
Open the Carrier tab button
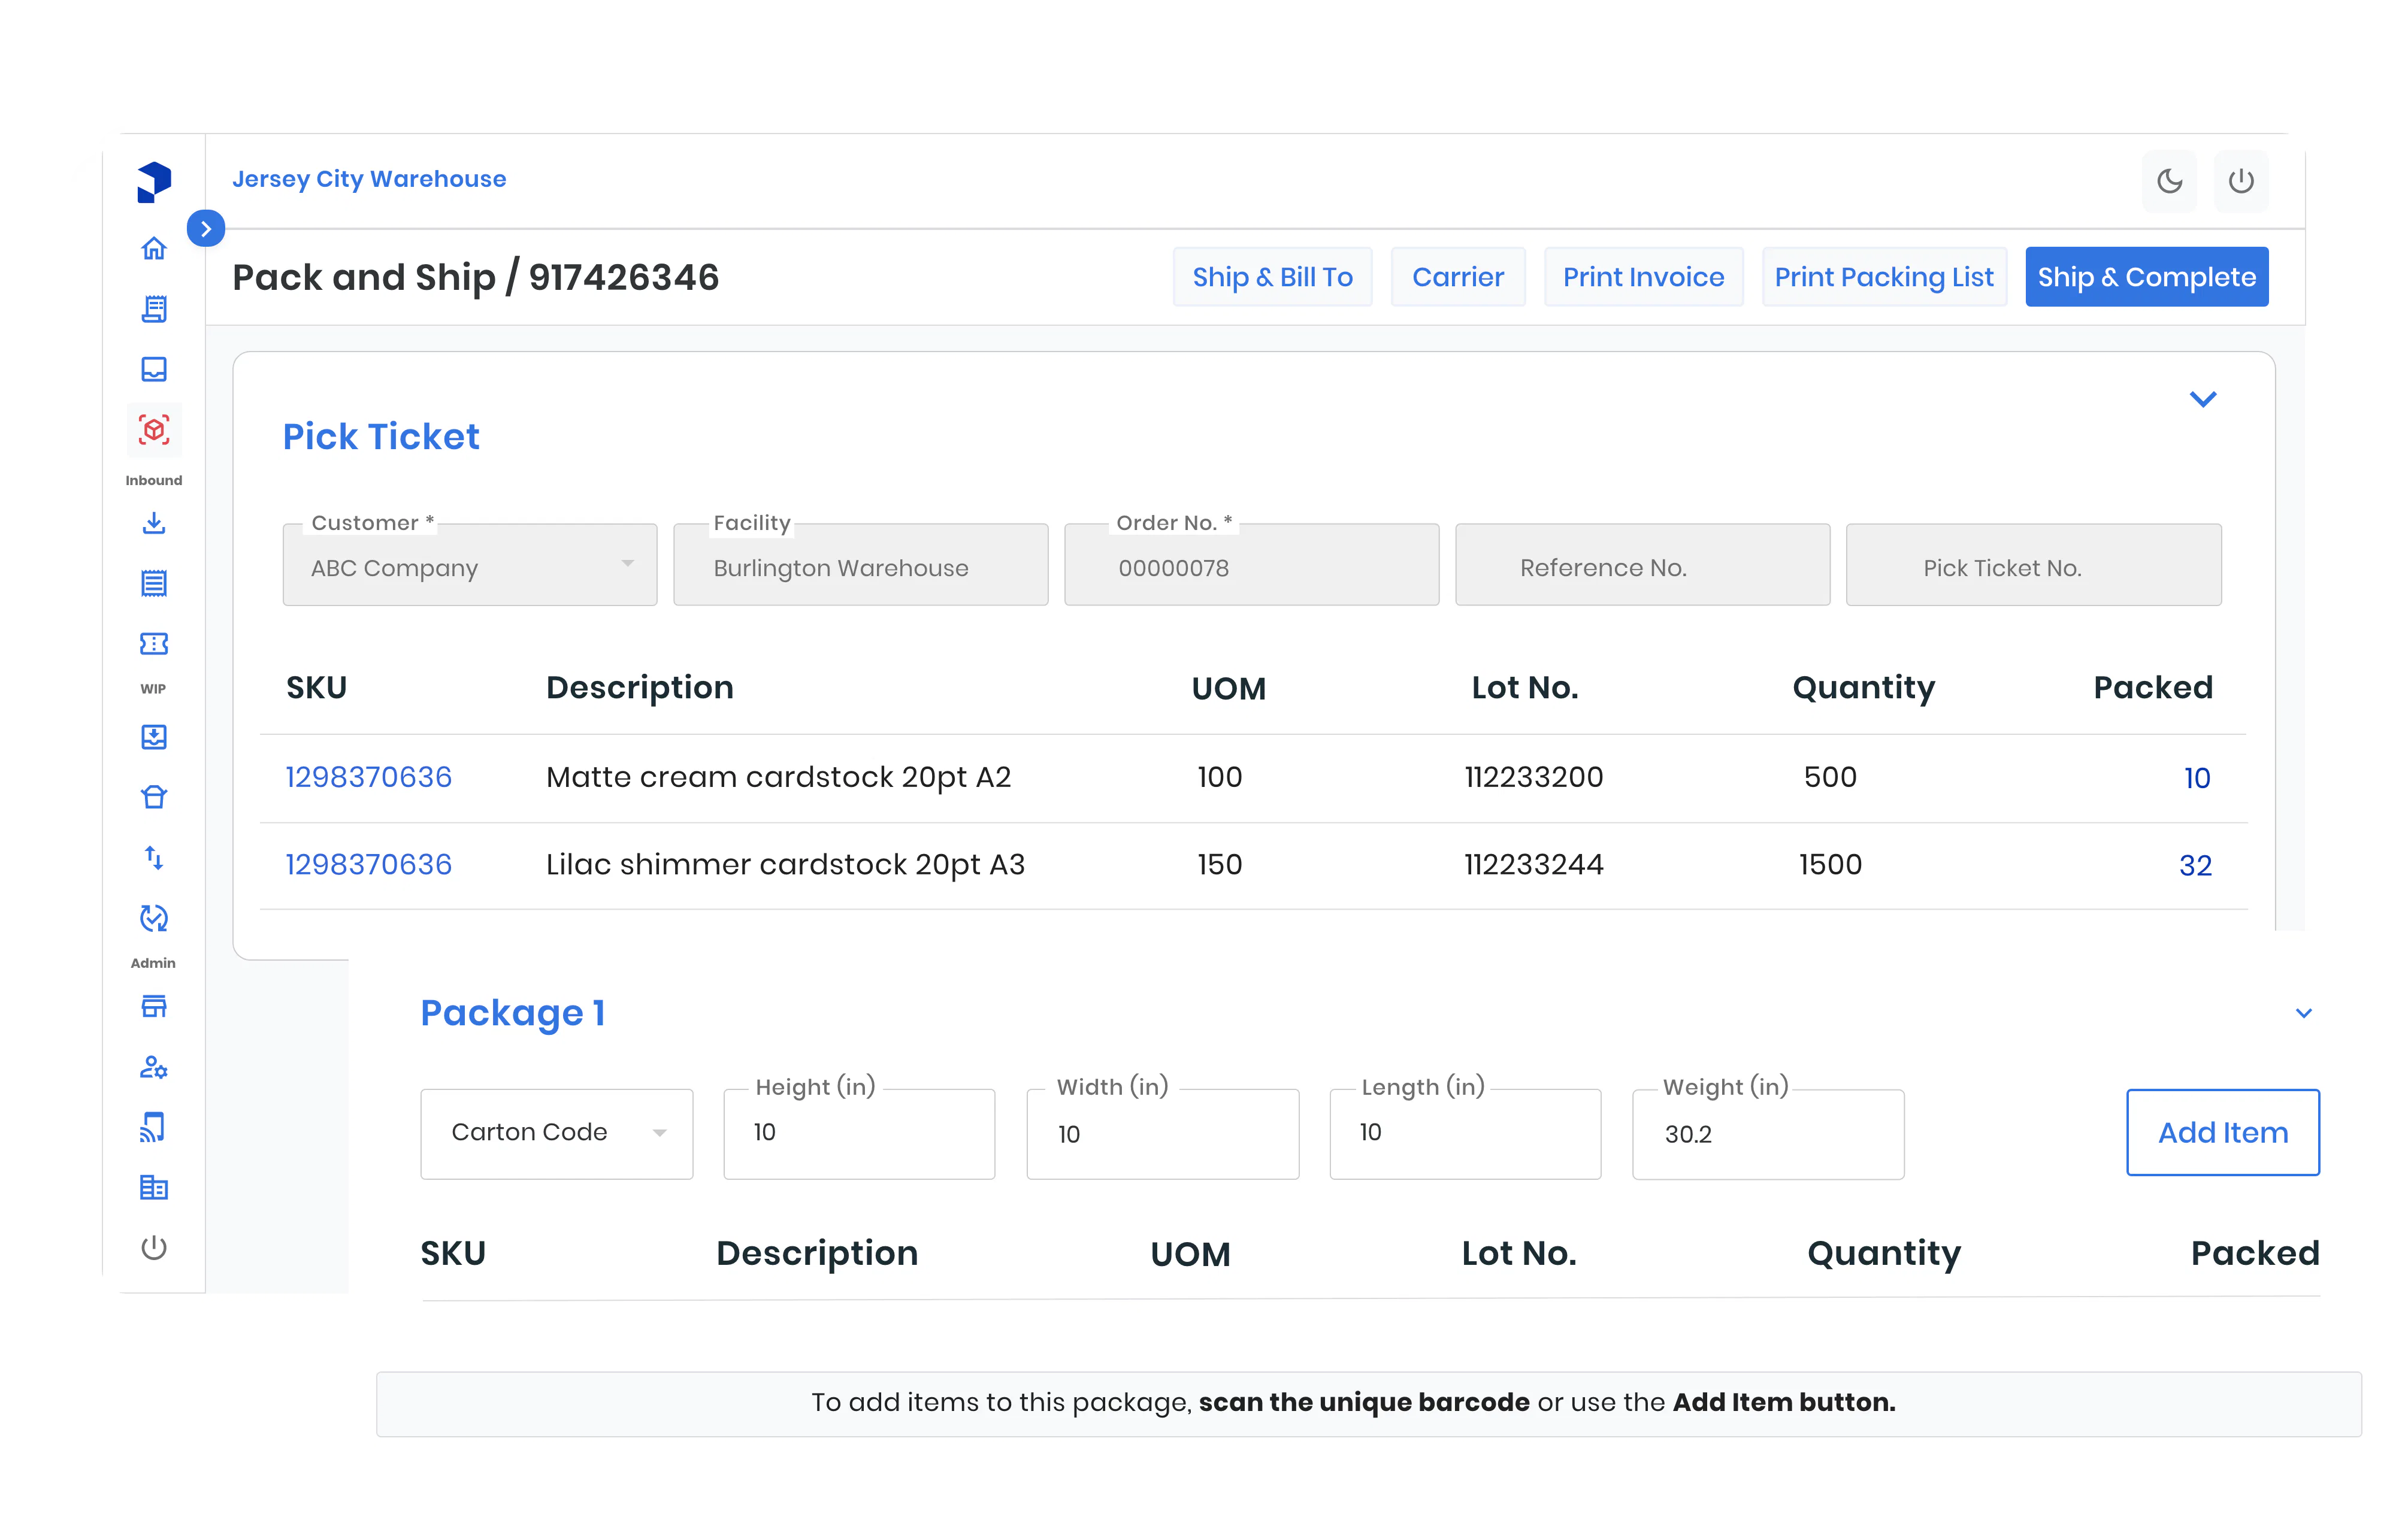(1457, 277)
